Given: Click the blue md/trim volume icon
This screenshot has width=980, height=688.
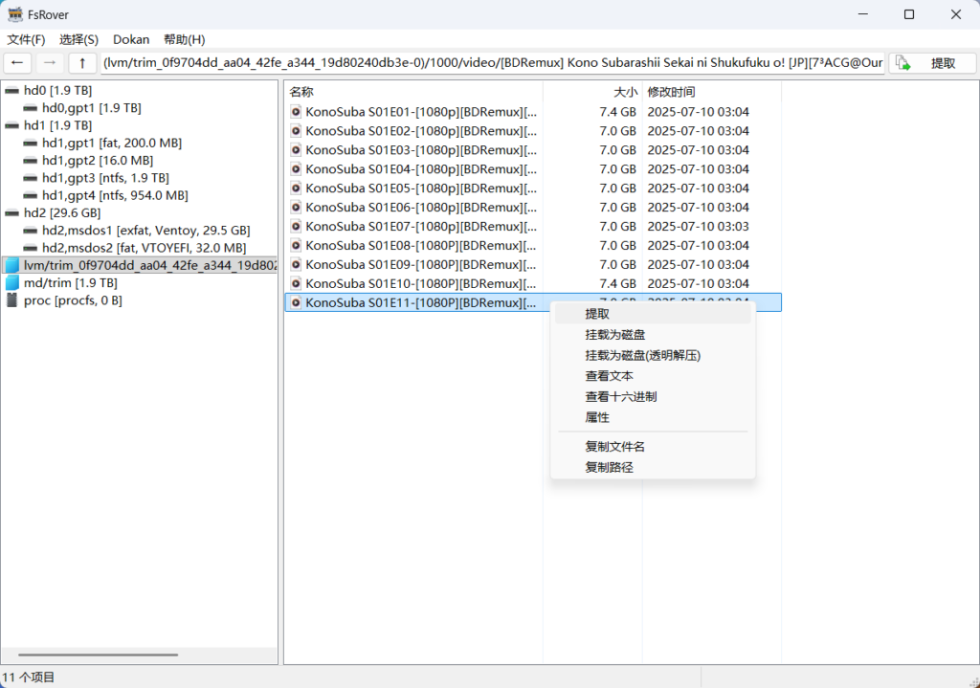Looking at the screenshot, I should coord(11,283).
